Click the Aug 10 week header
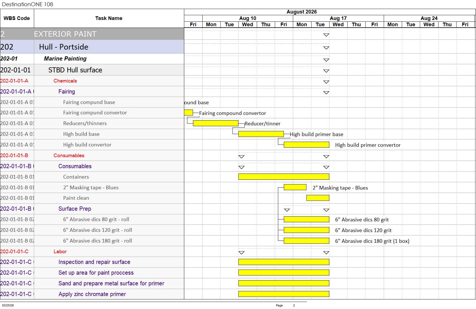 tap(248, 18)
